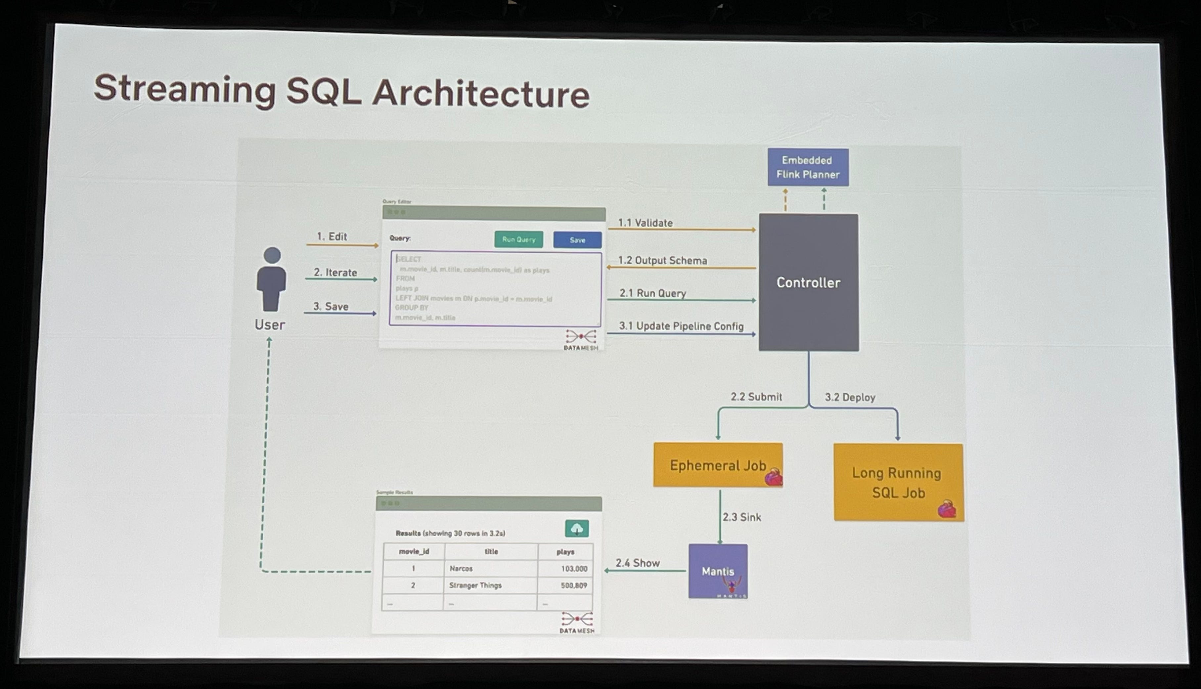The image size is (1201, 689).
Task: Click the Data Mesh logo under query editor
Action: click(x=581, y=339)
